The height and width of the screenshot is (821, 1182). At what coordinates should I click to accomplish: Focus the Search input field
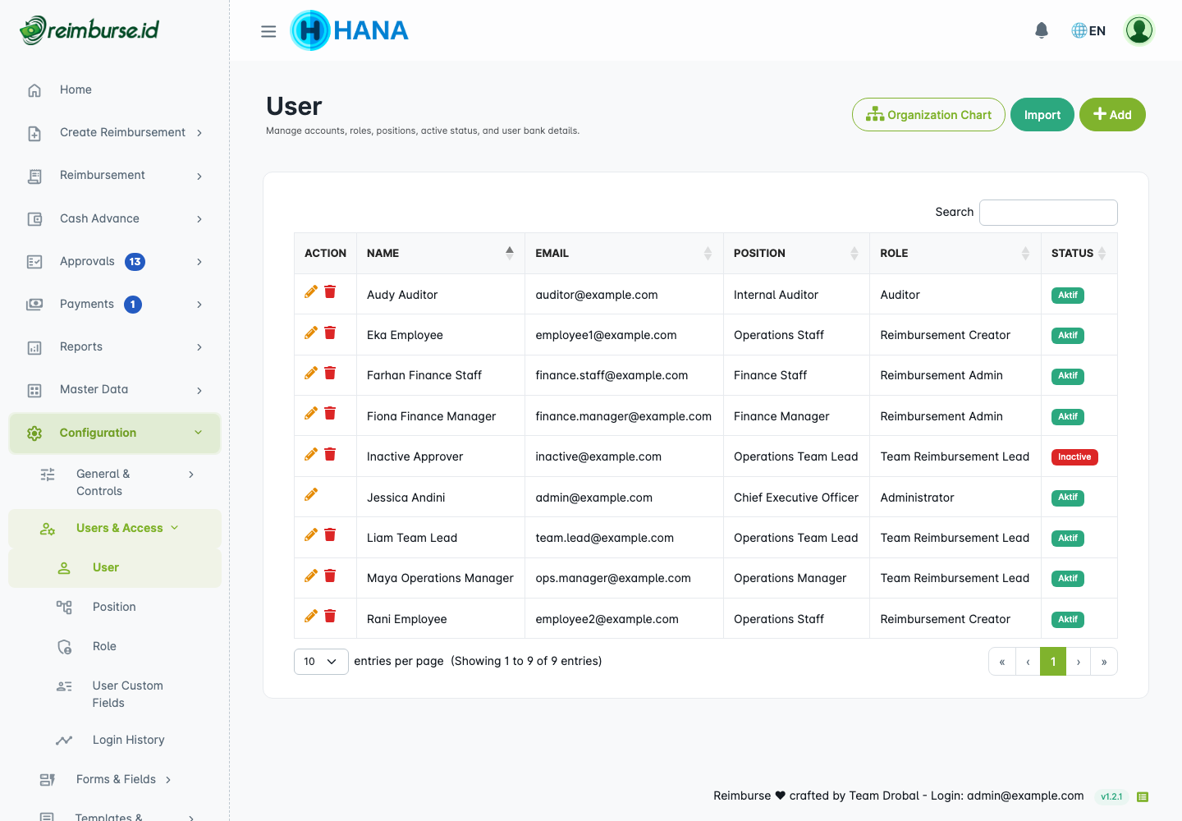click(x=1048, y=212)
